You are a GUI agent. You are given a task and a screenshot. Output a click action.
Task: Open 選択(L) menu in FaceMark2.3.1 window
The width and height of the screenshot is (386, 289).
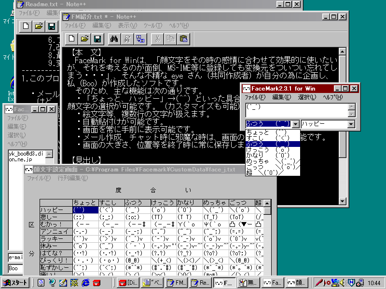pos(307,97)
